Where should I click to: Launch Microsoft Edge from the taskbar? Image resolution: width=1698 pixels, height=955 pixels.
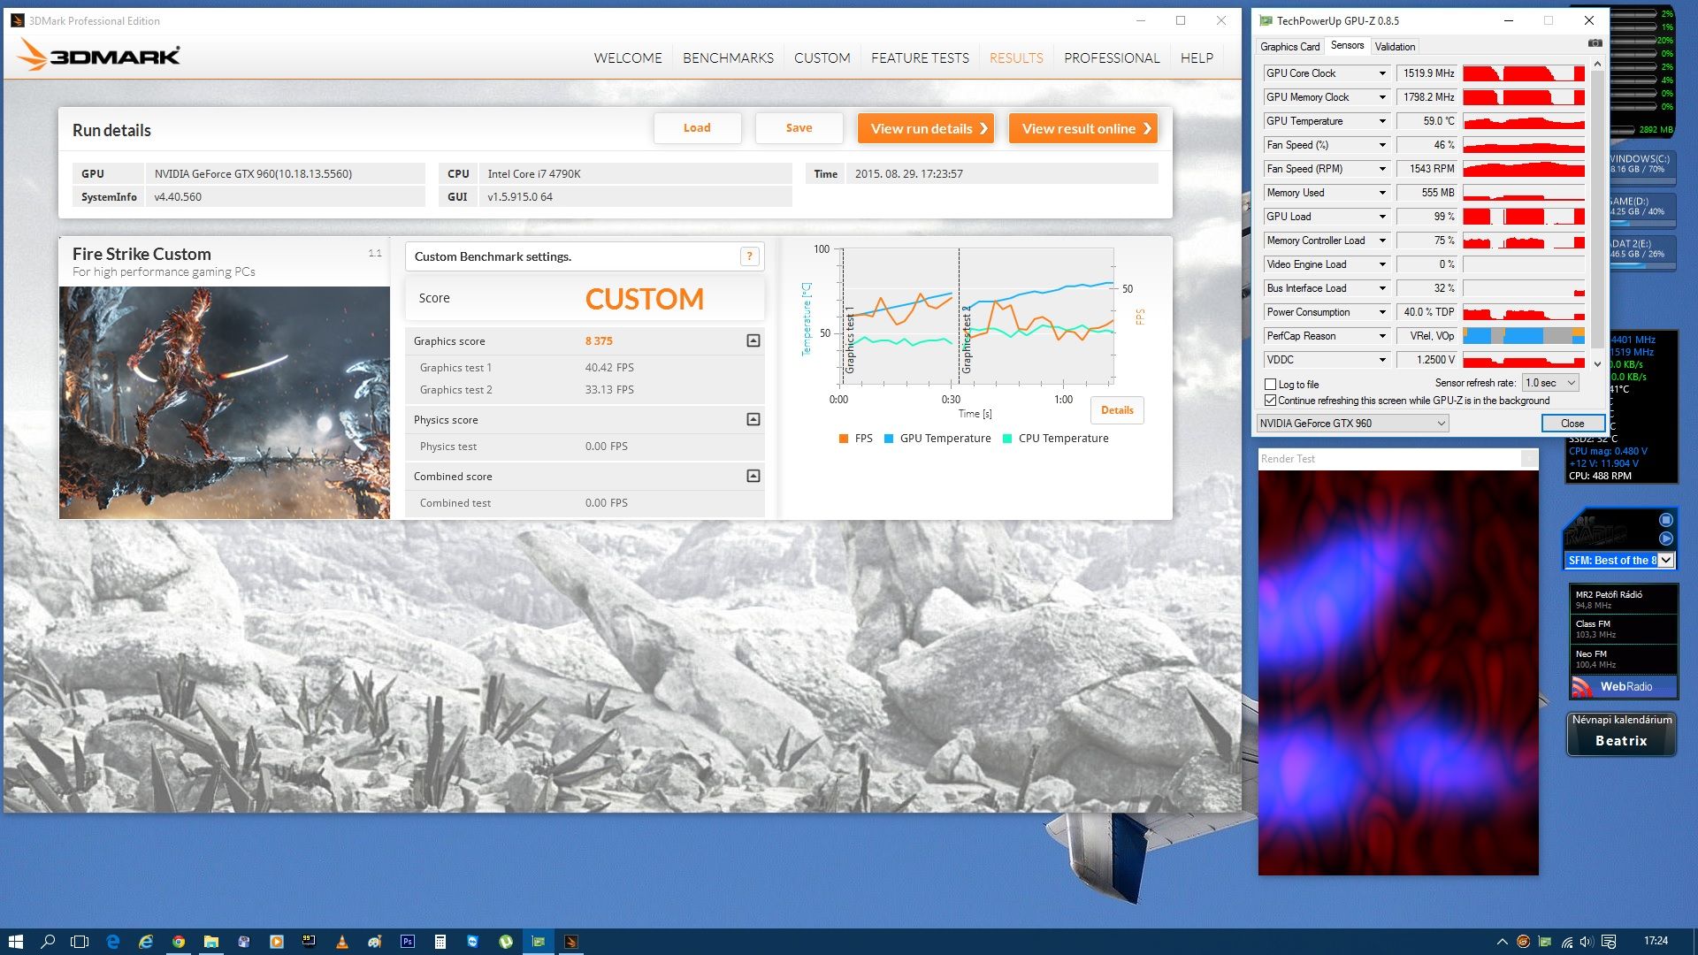(113, 942)
